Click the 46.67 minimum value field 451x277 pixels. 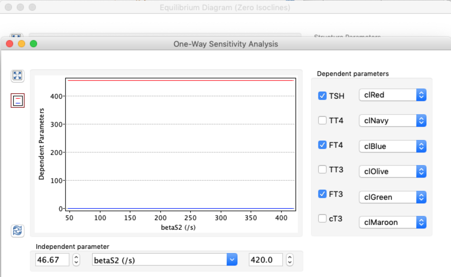point(52,260)
